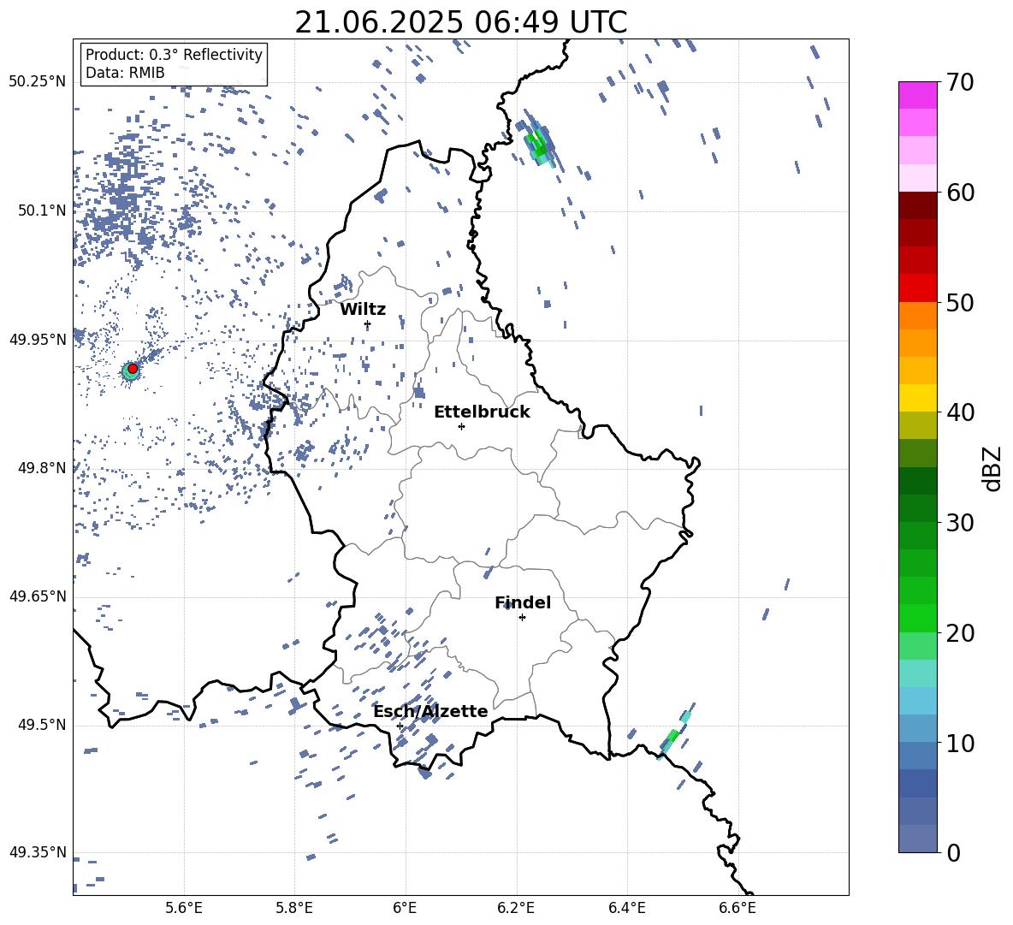This screenshot has width=1013, height=925.
Task: Click the green radar echo northeast of Luxembourg
Action: click(537, 144)
